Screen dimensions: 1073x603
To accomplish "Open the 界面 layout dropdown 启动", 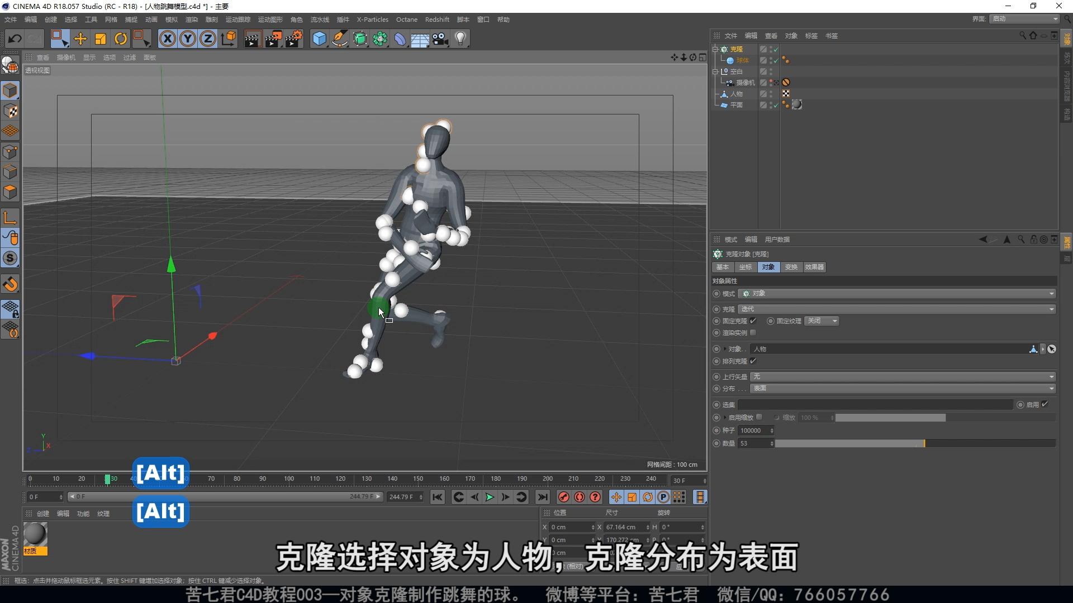I will [x=1025, y=19].
